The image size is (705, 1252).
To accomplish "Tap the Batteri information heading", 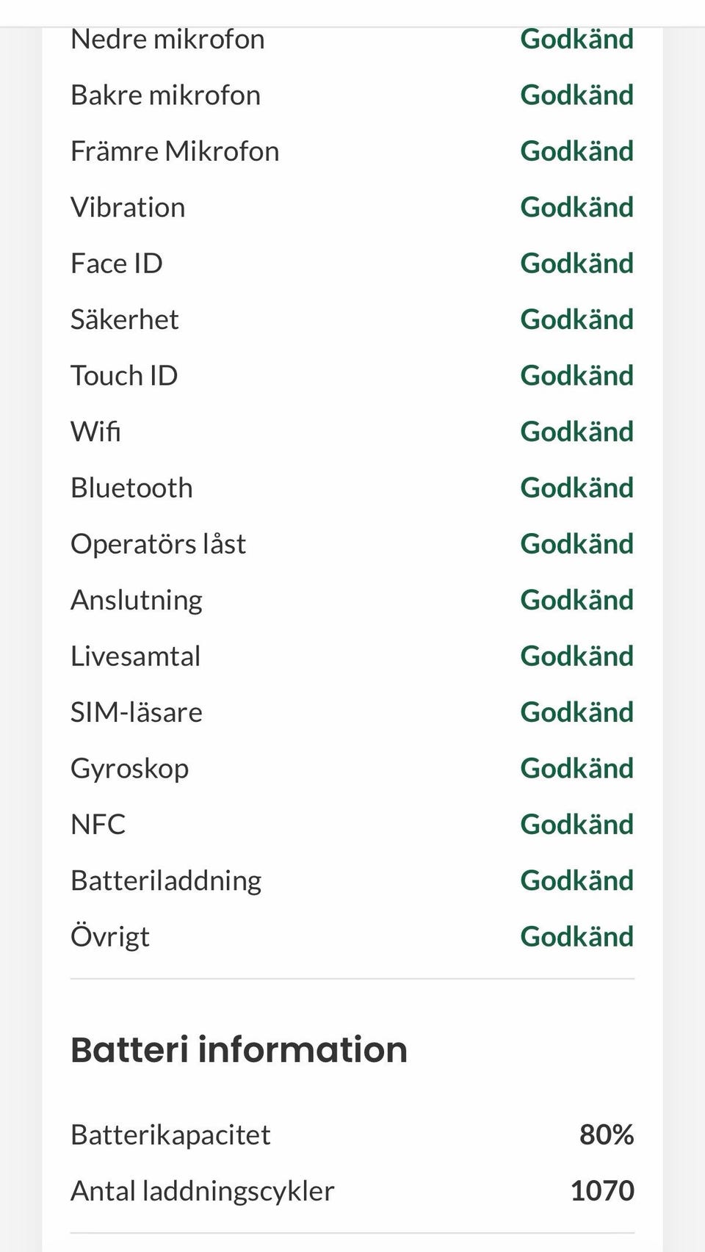I will tap(239, 1049).
